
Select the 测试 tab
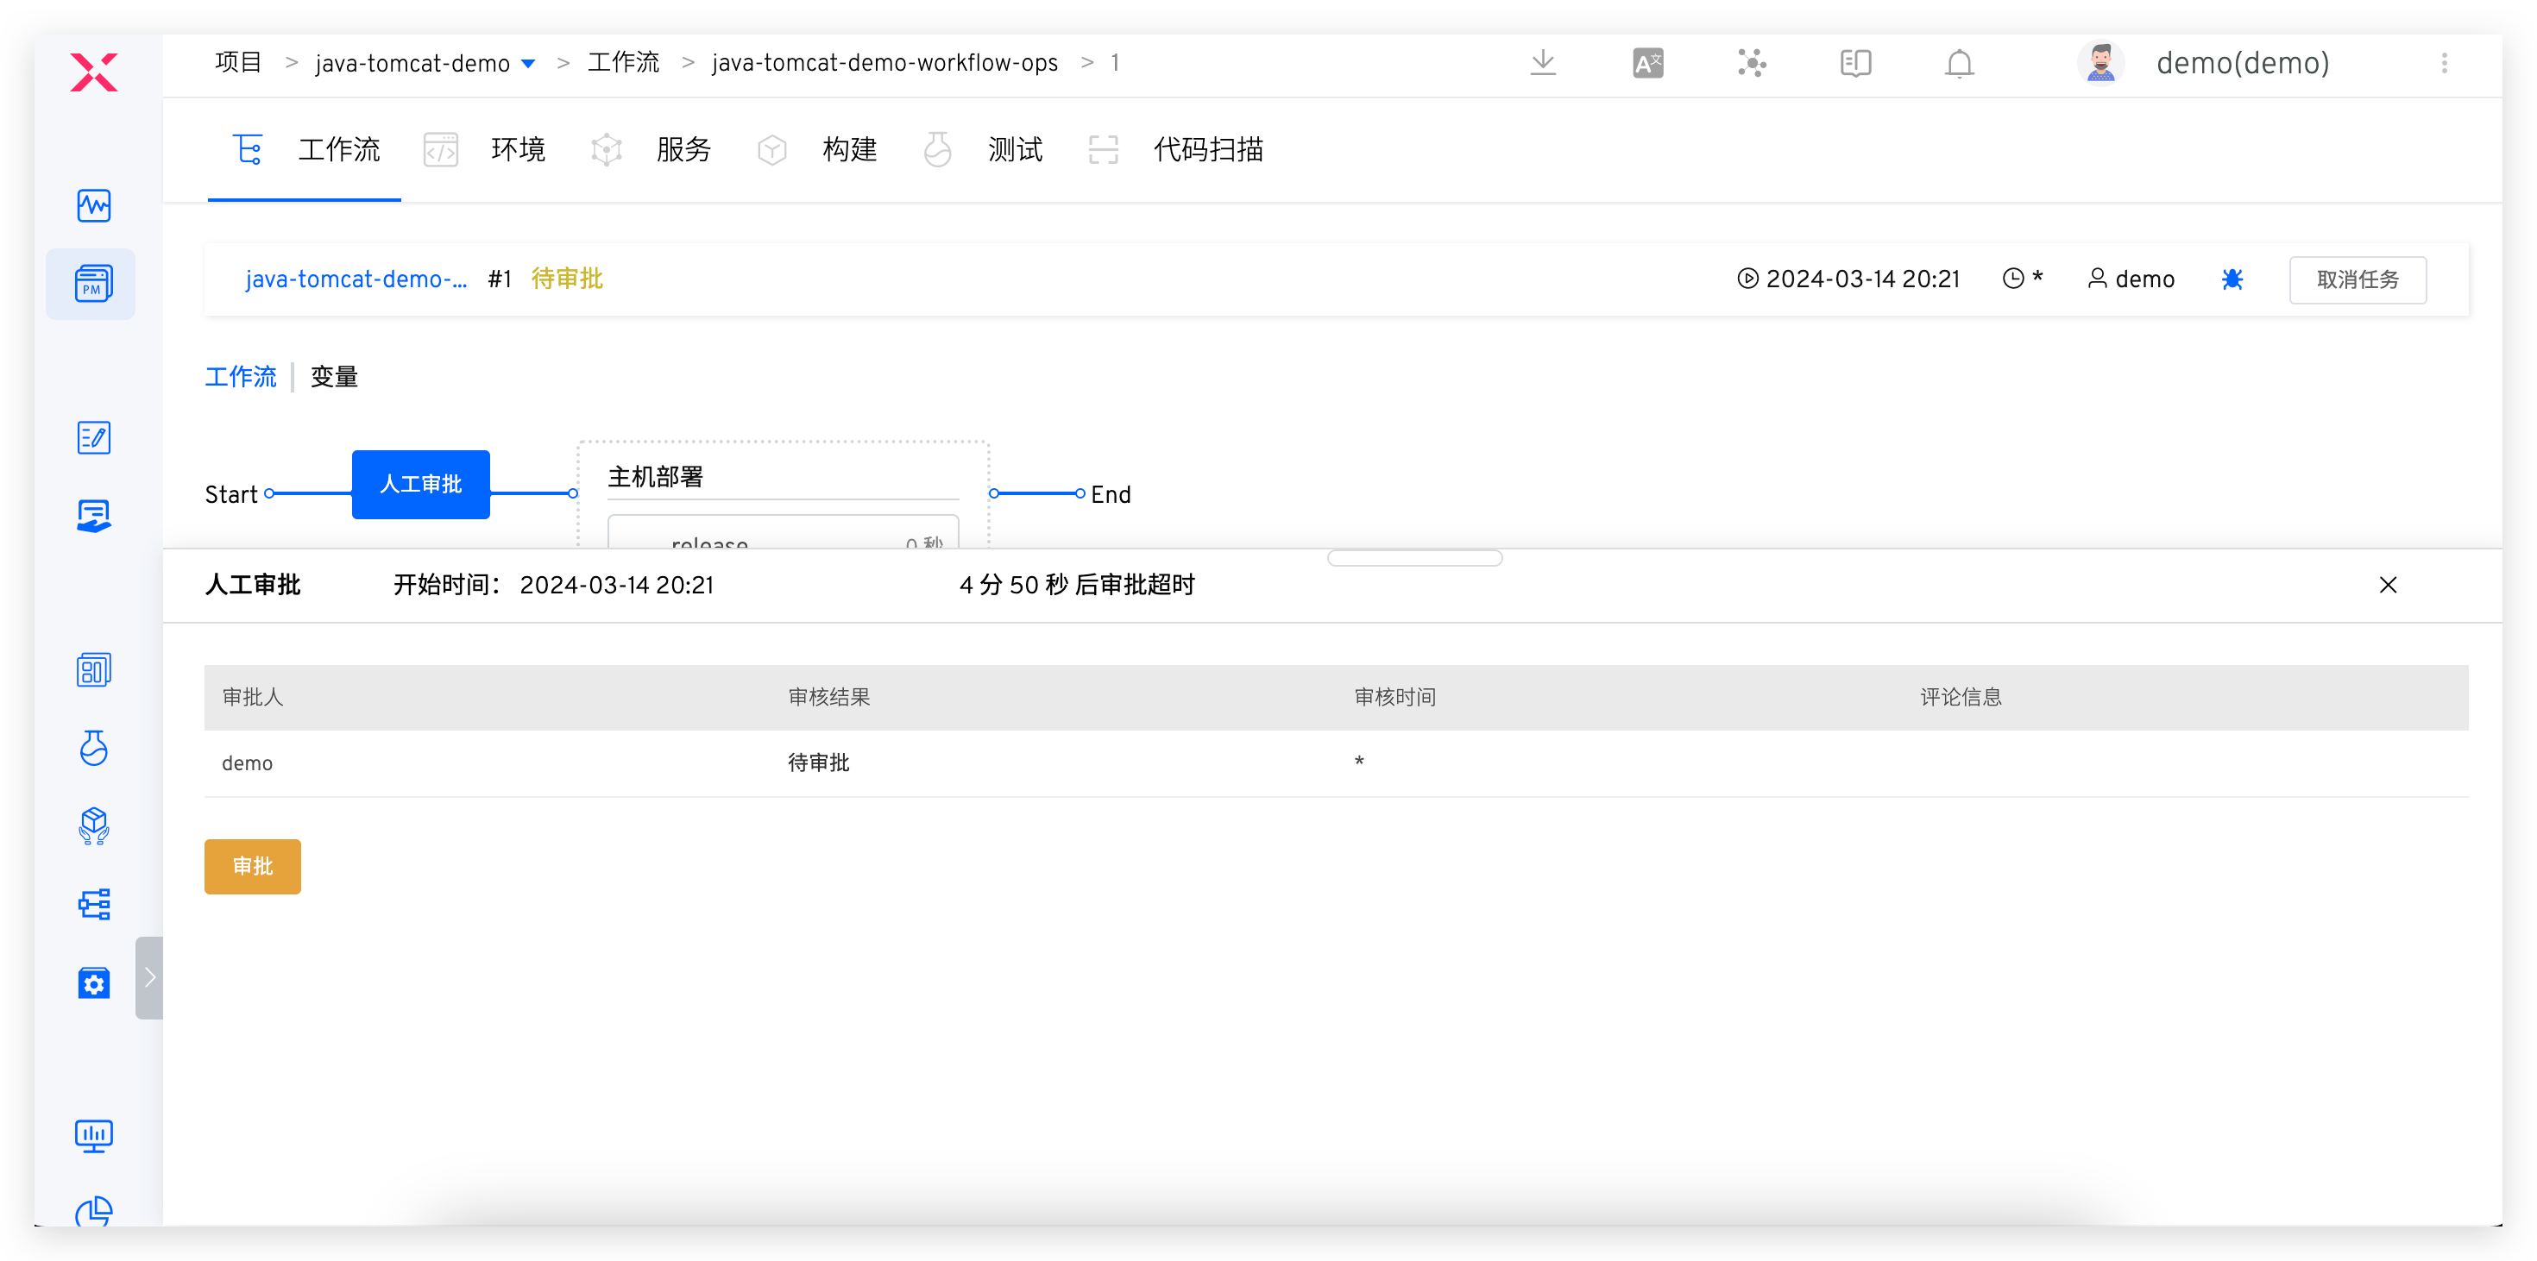pyautogui.click(x=982, y=149)
